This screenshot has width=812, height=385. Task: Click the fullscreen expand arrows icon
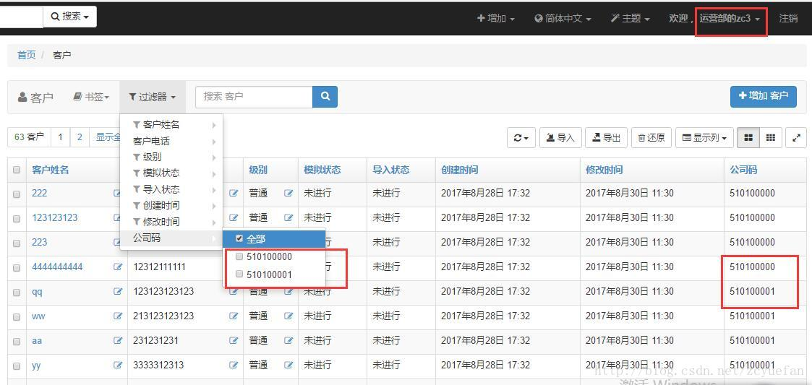point(796,138)
